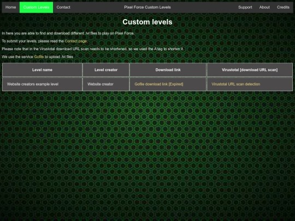The height and width of the screenshot is (221, 295).
Task: Click the Virustotal [download URL scan] header
Action: [x=250, y=70]
